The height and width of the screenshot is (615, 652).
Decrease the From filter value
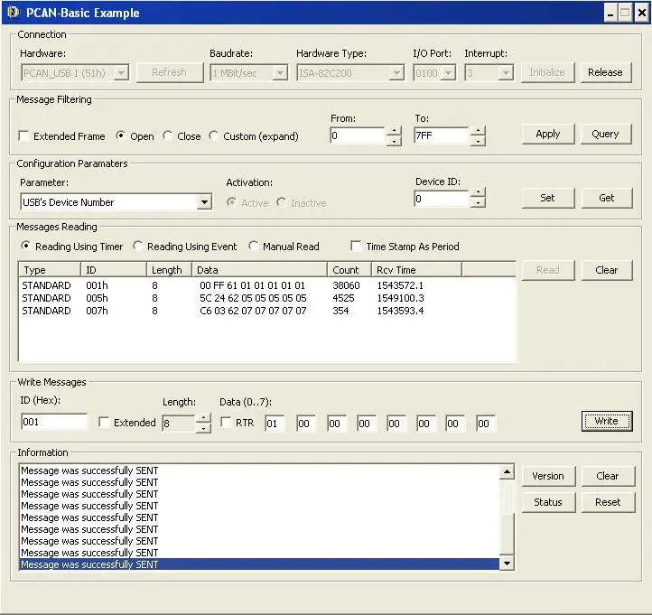[394, 141]
